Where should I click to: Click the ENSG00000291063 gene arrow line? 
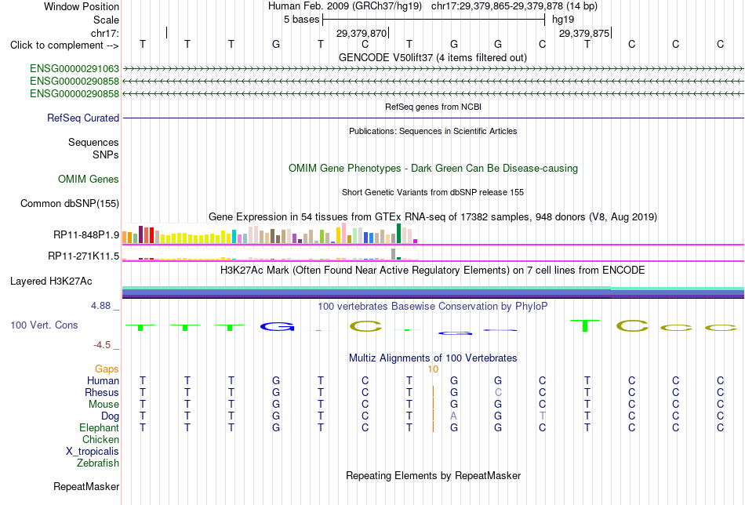[433, 69]
